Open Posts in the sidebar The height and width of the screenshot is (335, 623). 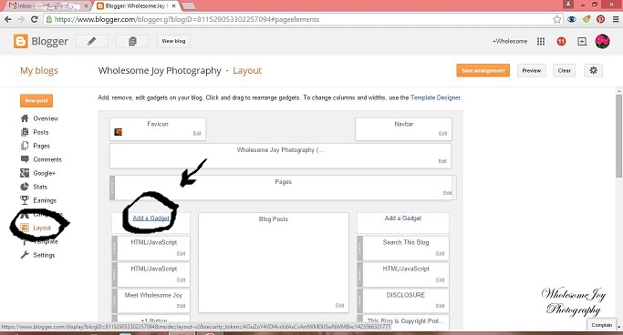click(40, 132)
